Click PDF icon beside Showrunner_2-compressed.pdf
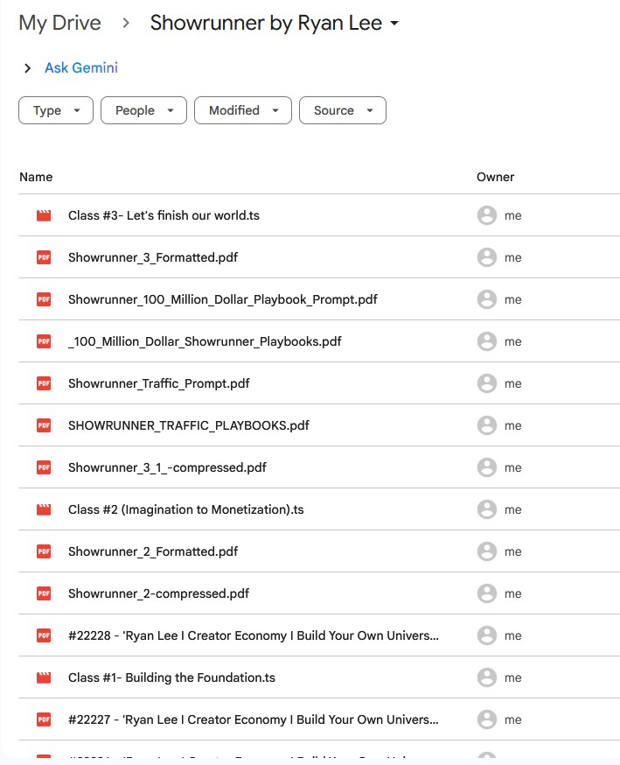 tap(44, 593)
